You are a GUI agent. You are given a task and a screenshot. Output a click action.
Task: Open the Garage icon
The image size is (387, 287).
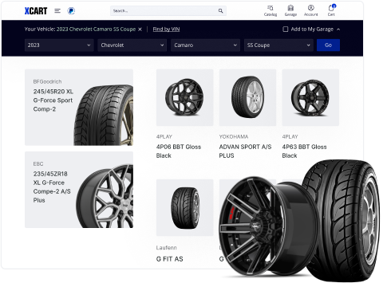tap(290, 10)
